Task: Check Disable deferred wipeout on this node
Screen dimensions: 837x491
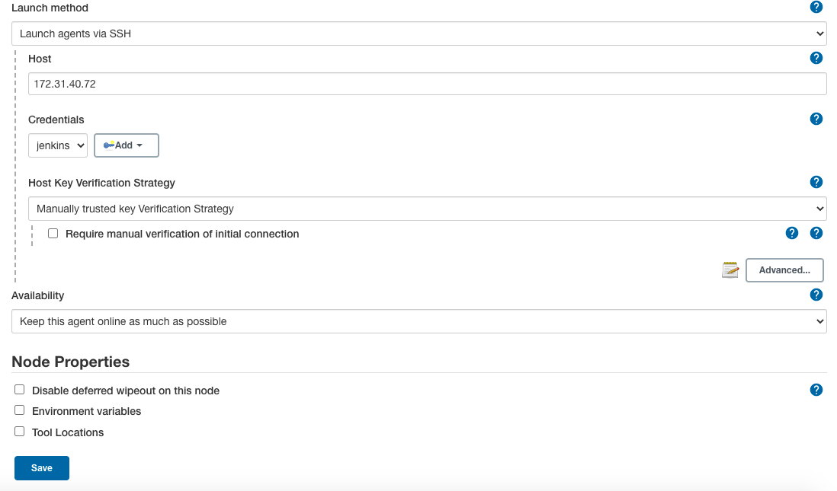Action: click(19, 389)
